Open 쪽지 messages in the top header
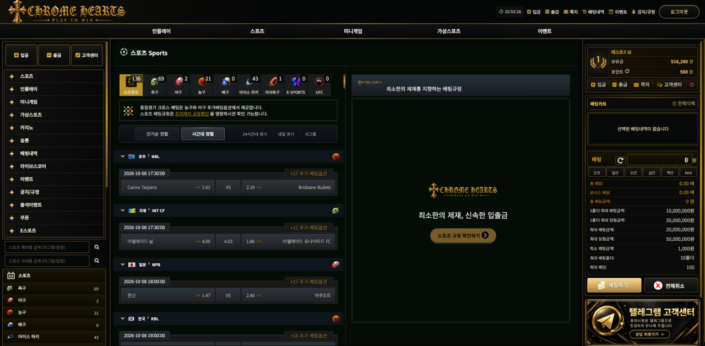The width and height of the screenshot is (705, 346). point(571,12)
